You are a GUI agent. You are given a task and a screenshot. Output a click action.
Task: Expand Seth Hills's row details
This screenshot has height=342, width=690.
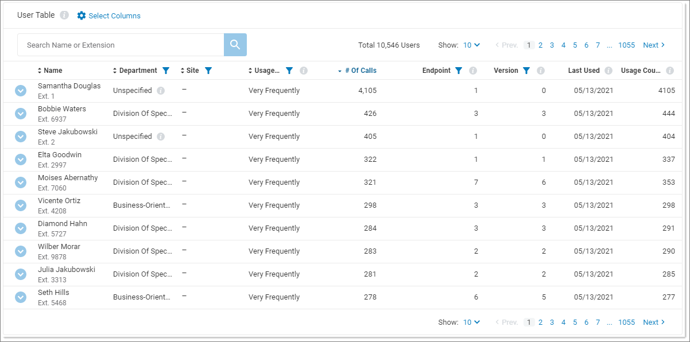click(21, 297)
